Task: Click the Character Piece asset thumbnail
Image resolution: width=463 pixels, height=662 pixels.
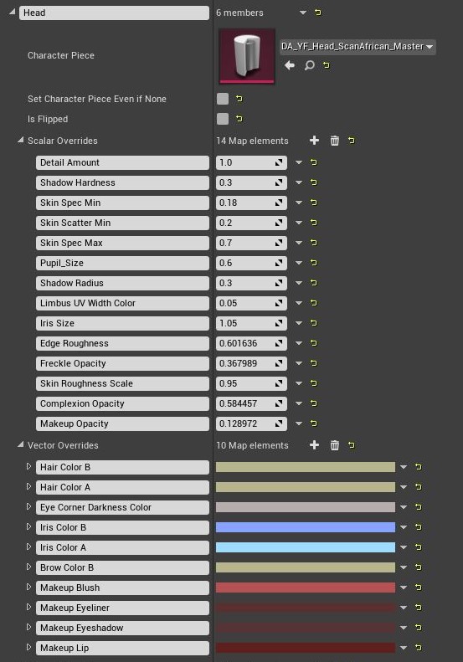Action: tap(247, 56)
